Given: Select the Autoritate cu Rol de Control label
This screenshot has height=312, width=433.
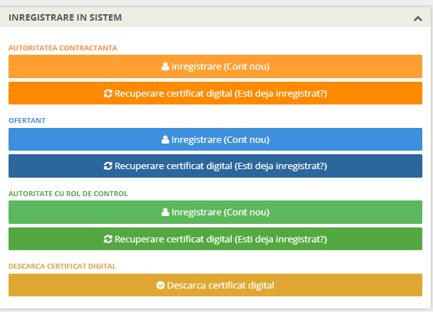Looking at the screenshot, I should (x=68, y=193).
